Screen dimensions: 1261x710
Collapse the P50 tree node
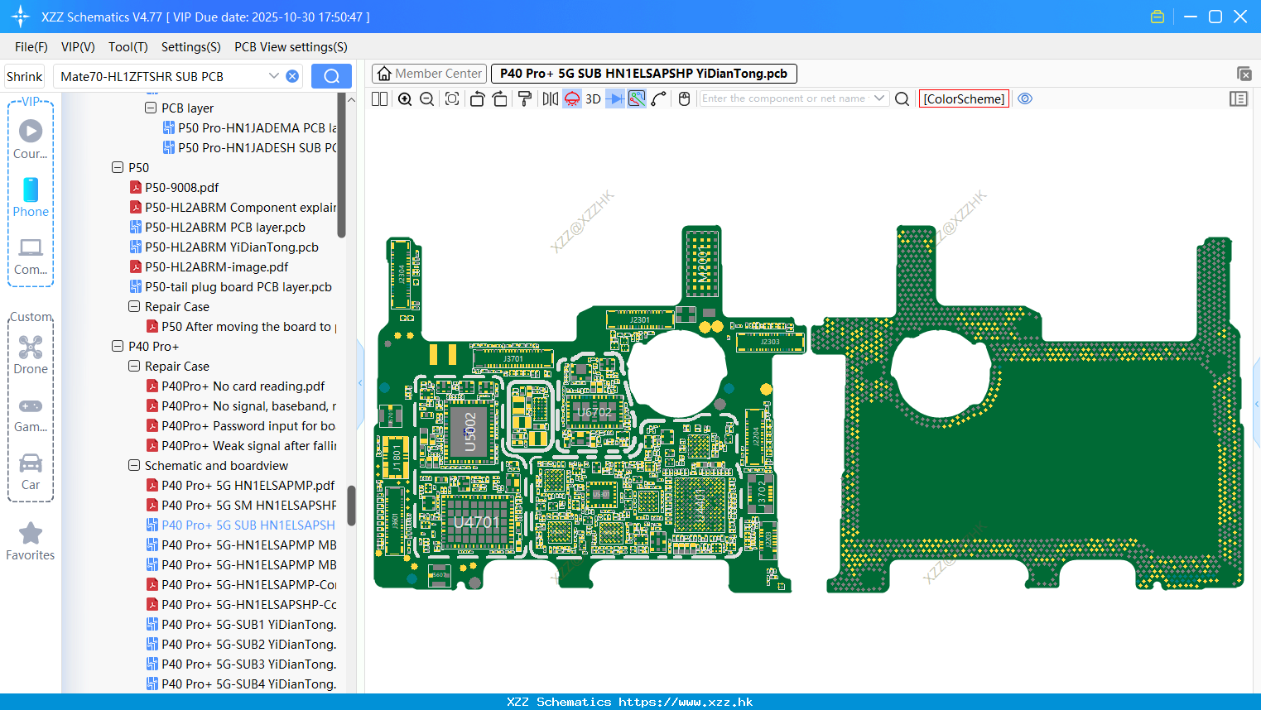[118, 167]
